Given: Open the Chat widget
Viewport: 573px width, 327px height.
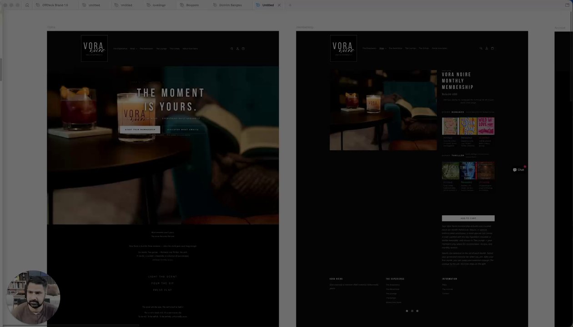Looking at the screenshot, I should coord(519,170).
